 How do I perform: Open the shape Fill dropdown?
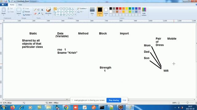[81, 12]
